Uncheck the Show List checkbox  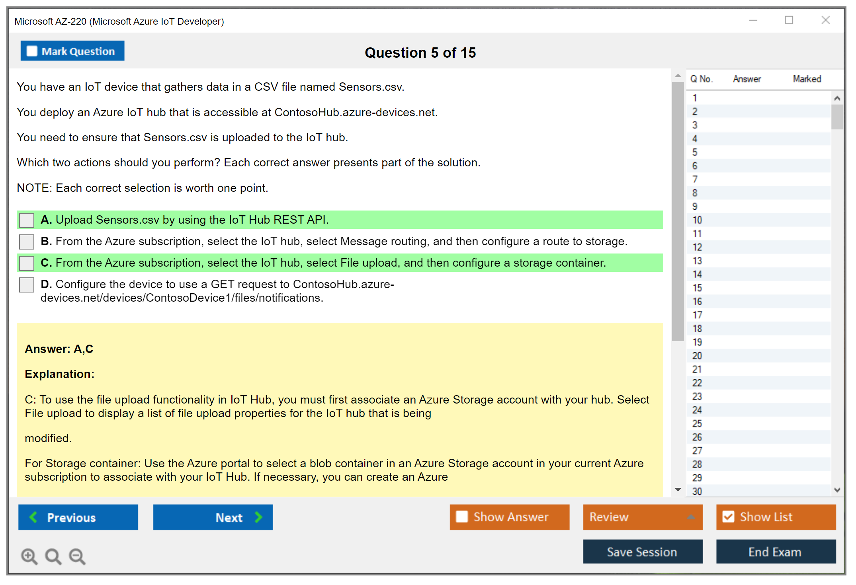click(728, 517)
